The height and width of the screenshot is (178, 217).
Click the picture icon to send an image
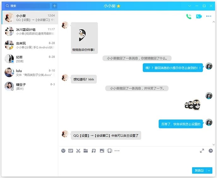point(102,151)
